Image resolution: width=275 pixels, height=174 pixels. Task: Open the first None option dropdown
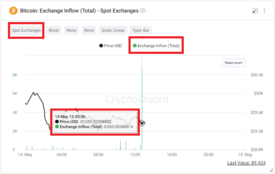(72, 30)
